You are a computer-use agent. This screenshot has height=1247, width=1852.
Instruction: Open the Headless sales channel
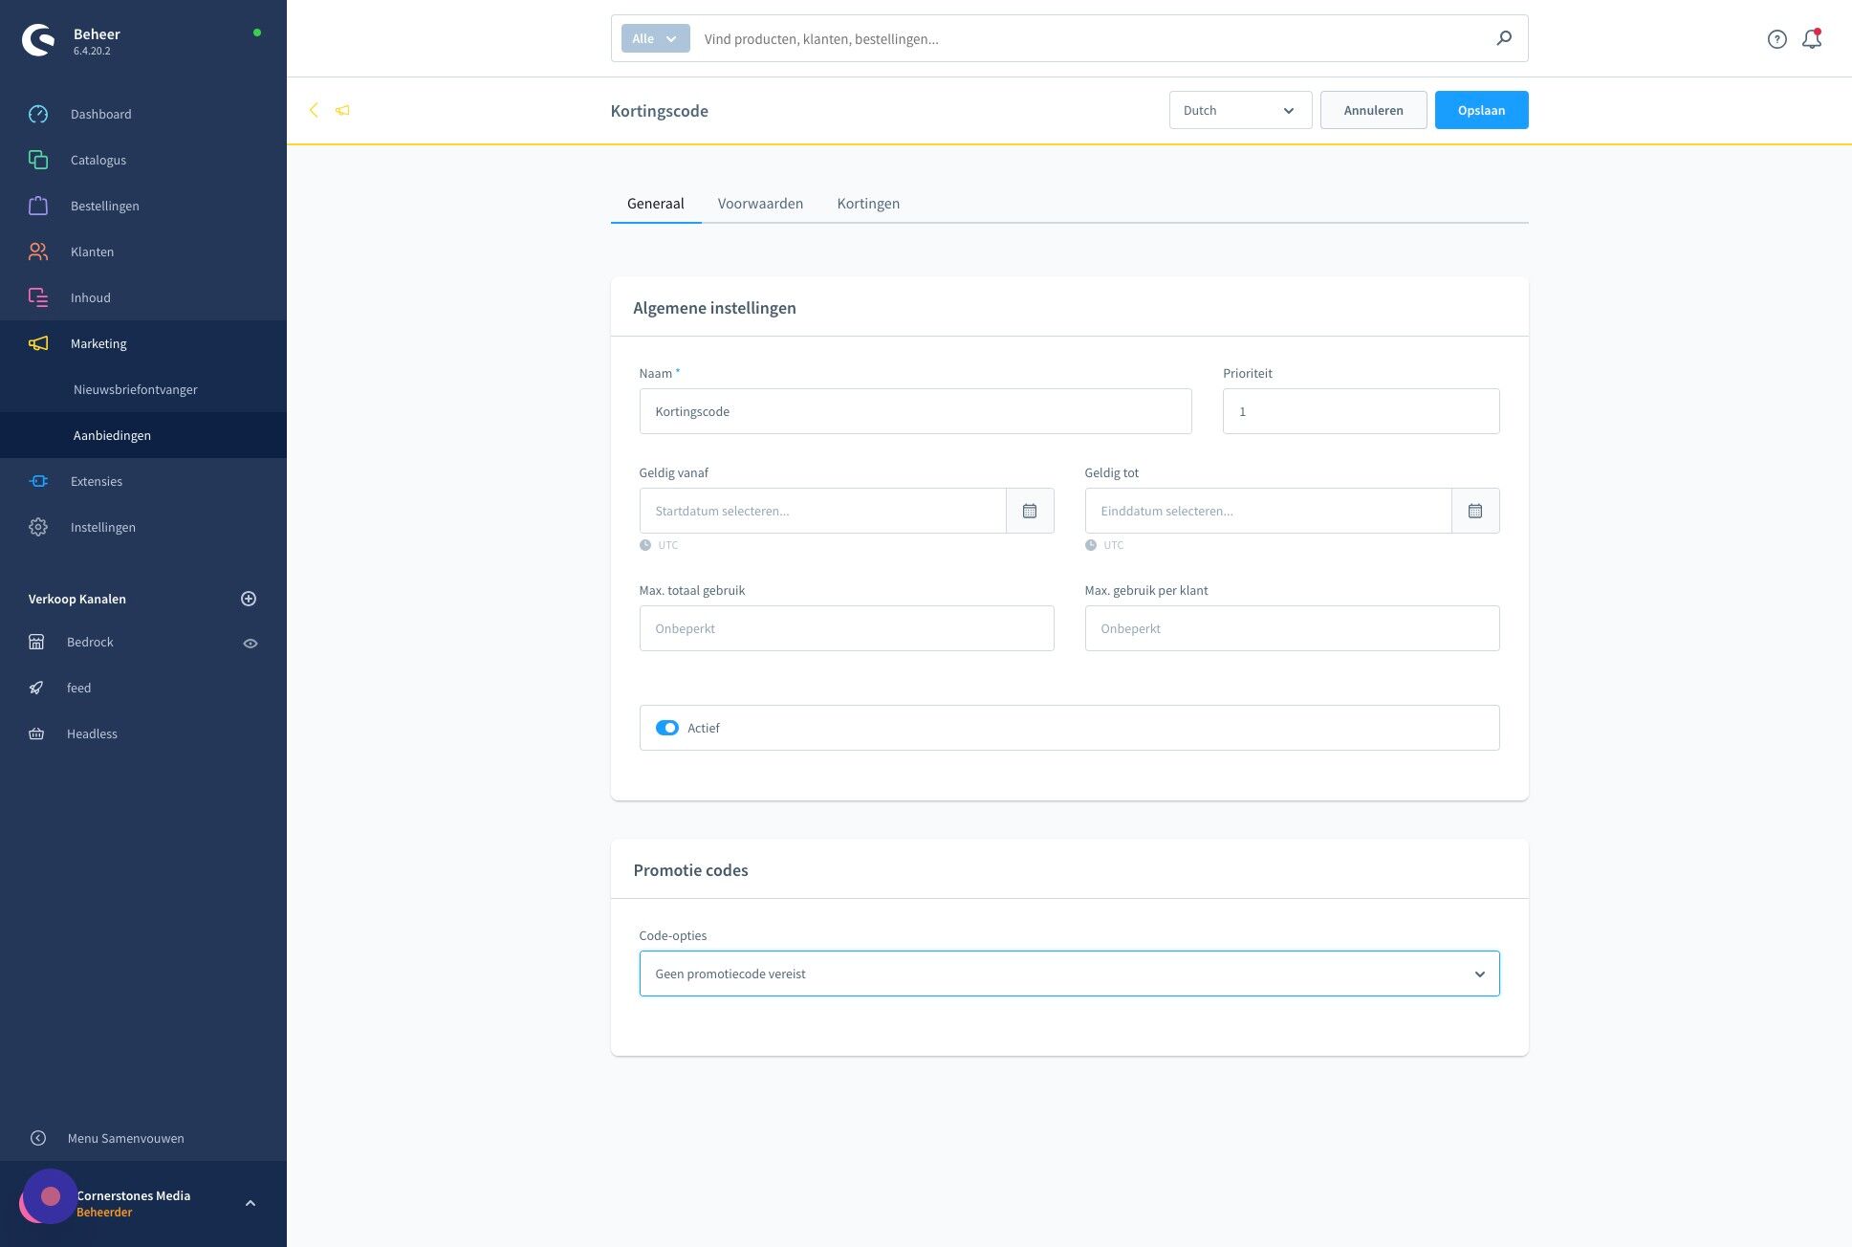pos(92,733)
